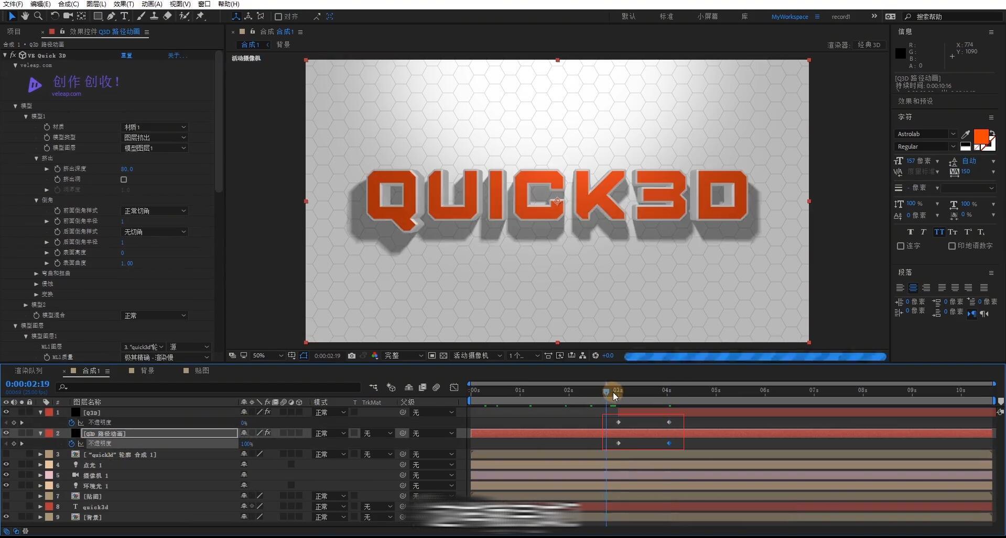
Task: Toggle transparency grid icon in viewer
Action: 443,355
